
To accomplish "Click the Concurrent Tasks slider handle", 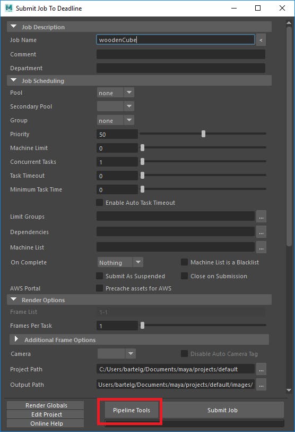I will click(x=142, y=161).
